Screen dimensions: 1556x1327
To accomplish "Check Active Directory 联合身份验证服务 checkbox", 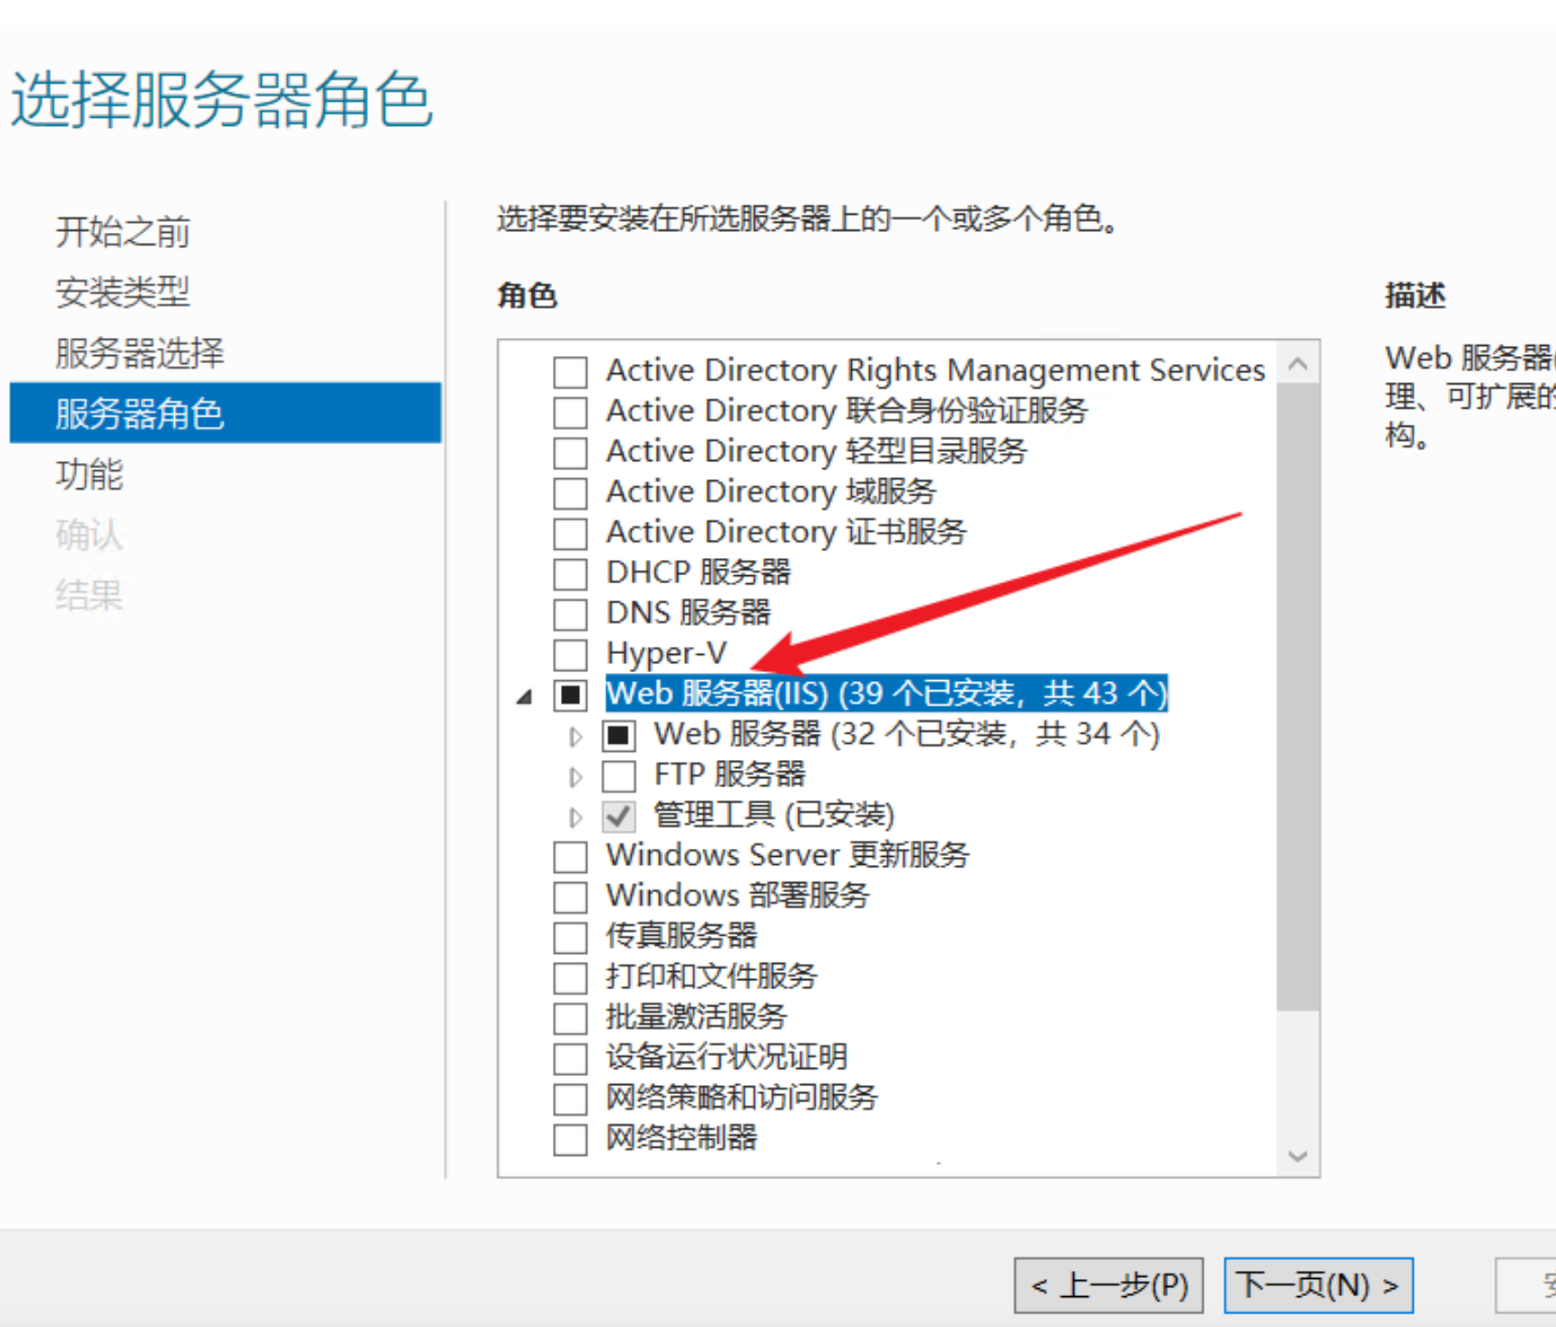I will (x=570, y=412).
